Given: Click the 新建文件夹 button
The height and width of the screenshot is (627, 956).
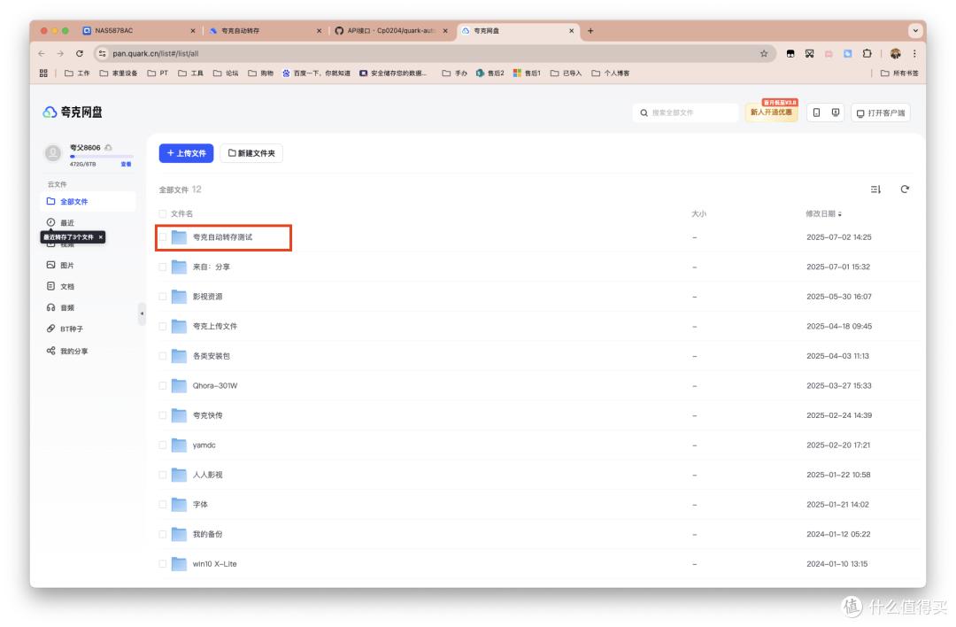Looking at the screenshot, I should click(x=251, y=153).
